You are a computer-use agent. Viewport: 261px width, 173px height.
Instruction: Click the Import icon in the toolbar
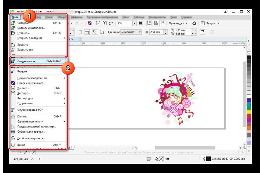[98, 23]
